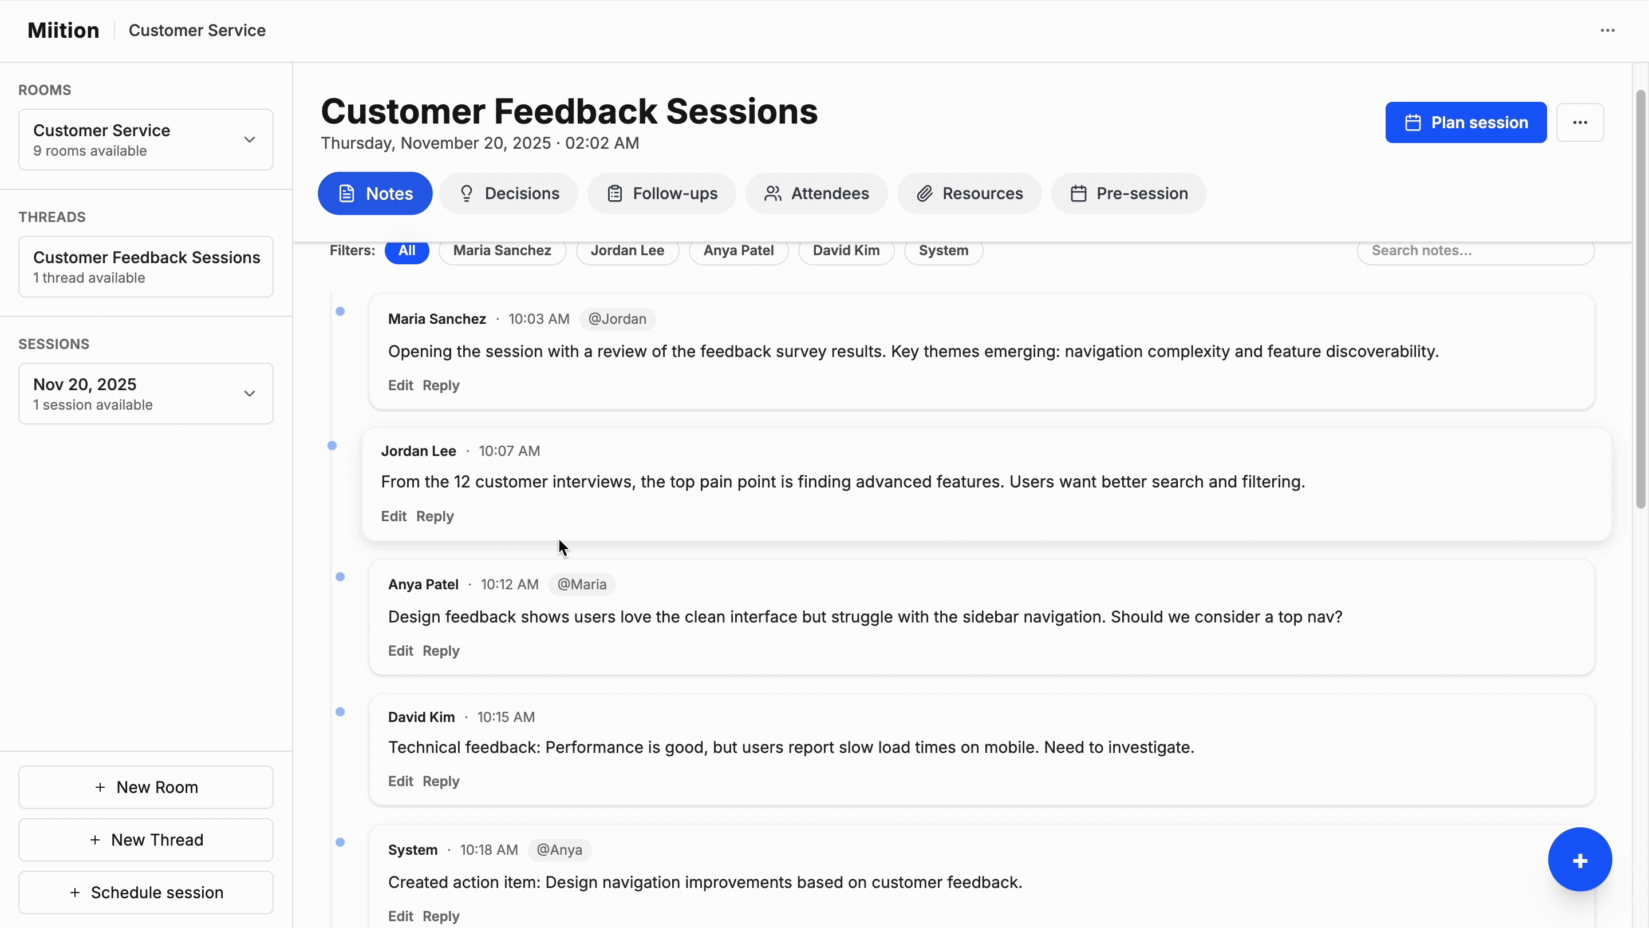Click the Plan session button
This screenshot has height=928, width=1649.
pyautogui.click(x=1465, y=122)
